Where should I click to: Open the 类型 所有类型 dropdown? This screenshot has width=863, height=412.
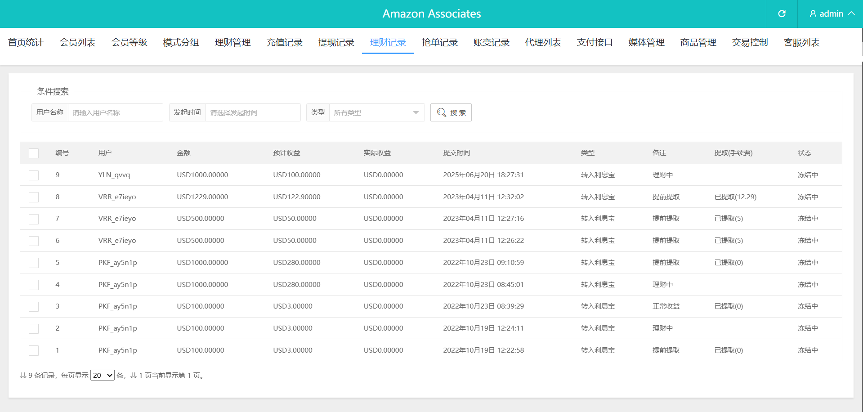376,112
